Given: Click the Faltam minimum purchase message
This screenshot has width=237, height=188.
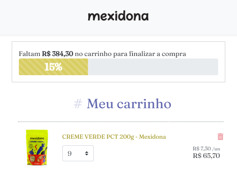Looking at the screenshot, I should (102, 54).
